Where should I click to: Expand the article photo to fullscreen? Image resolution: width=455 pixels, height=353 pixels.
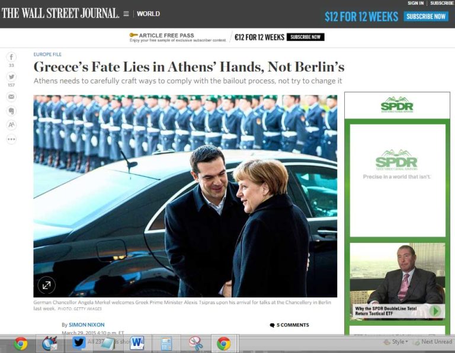(46, 285)
